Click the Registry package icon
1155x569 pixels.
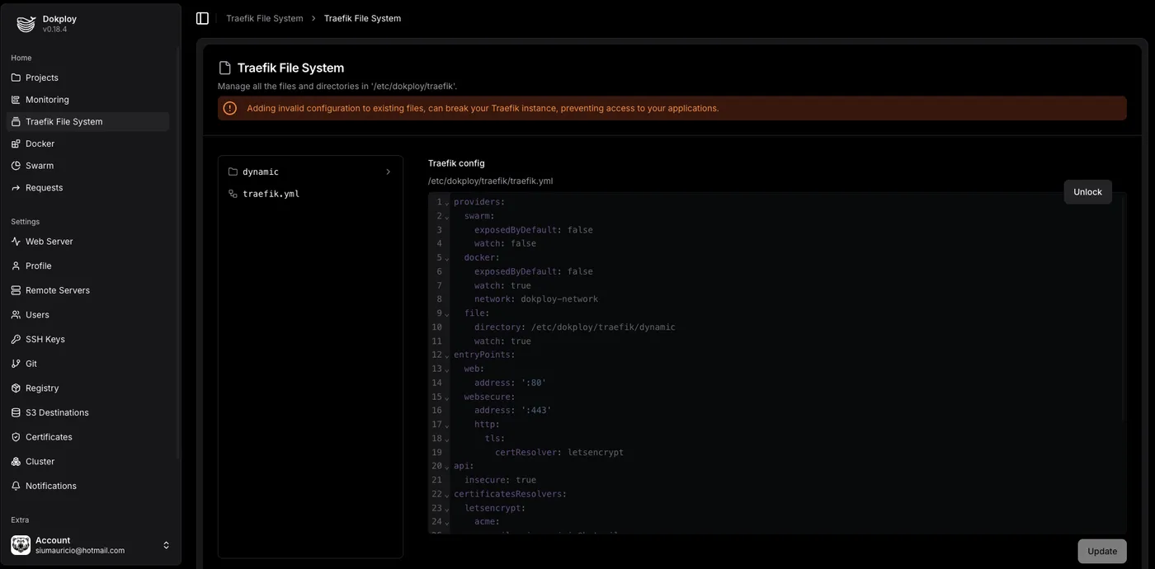point(16,388)
